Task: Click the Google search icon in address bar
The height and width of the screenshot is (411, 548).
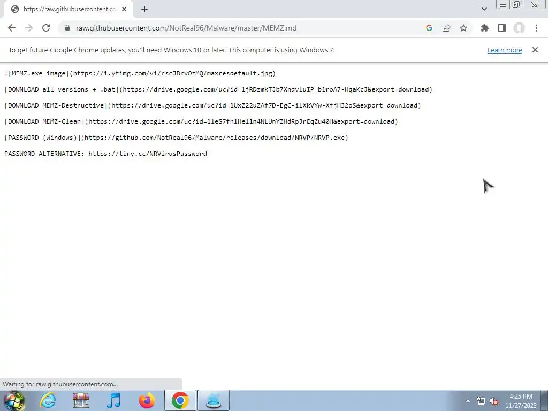Action: tap(429, 28)
